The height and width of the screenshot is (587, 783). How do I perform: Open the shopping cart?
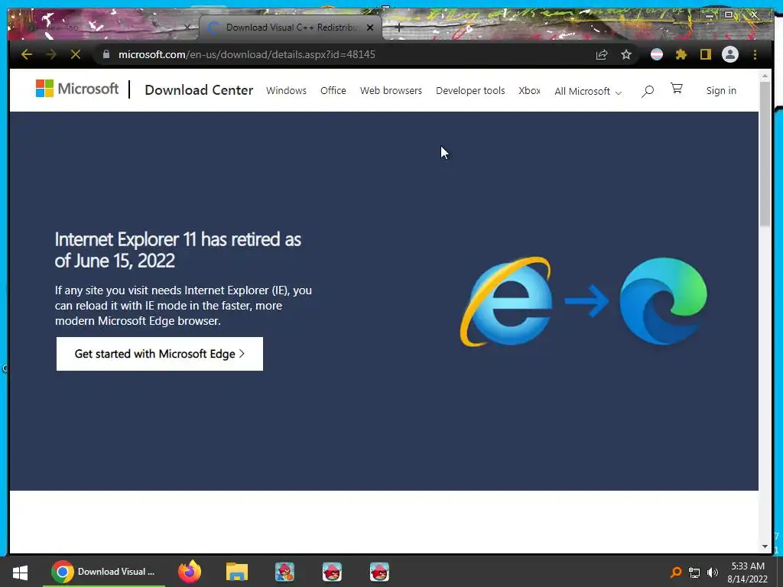point(677,89)
